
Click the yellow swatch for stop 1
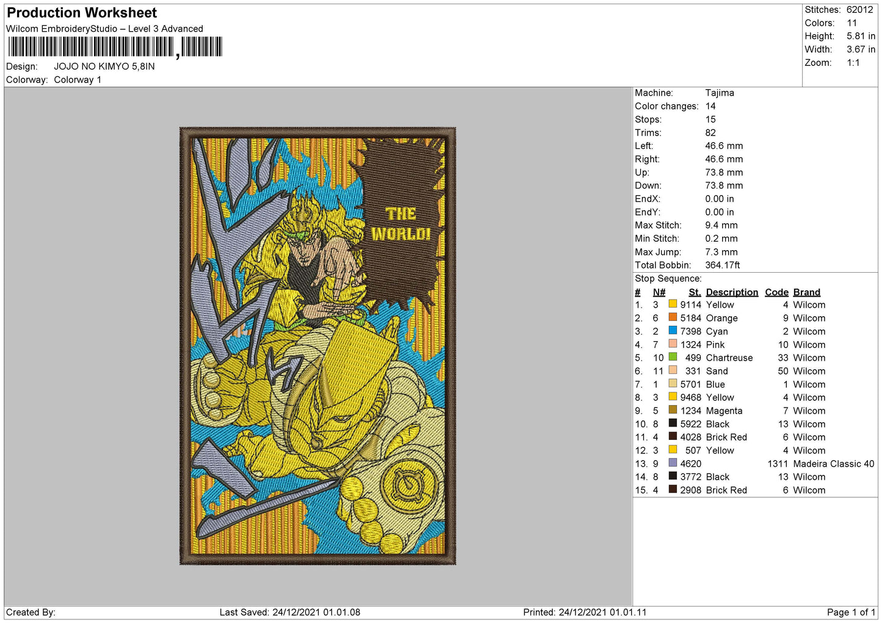(x=673, y=304)
